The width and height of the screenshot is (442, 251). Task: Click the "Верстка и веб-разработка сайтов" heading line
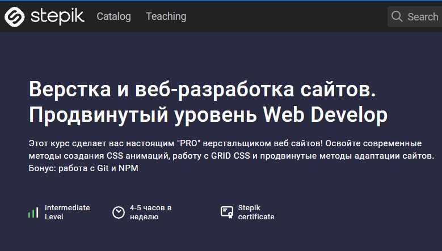[x=202, y=91]
